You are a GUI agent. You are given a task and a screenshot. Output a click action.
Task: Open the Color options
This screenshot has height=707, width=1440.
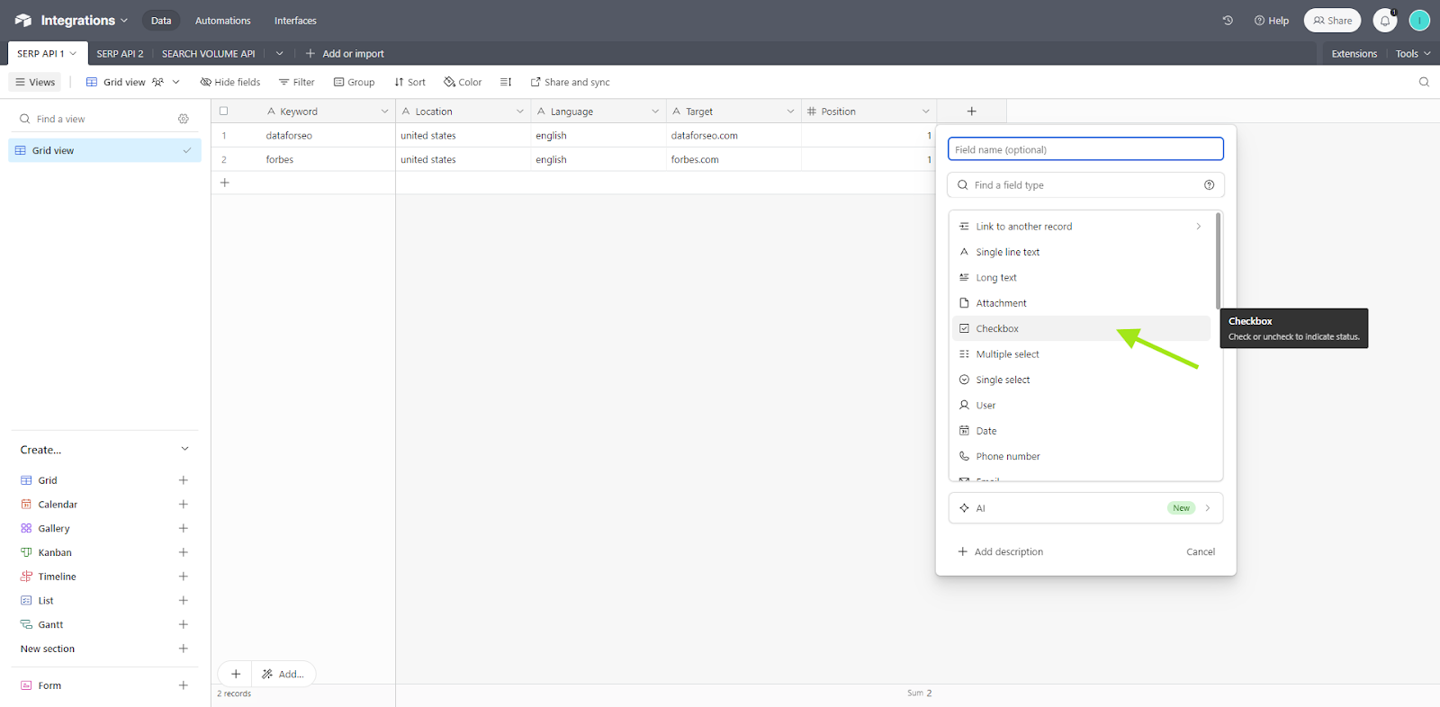tap(463, 82)
